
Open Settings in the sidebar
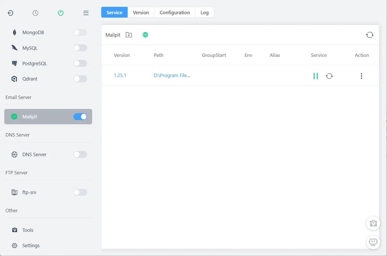[31, 245]
